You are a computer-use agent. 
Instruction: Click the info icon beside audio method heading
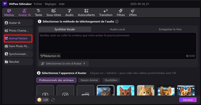[x=117, y=21]
